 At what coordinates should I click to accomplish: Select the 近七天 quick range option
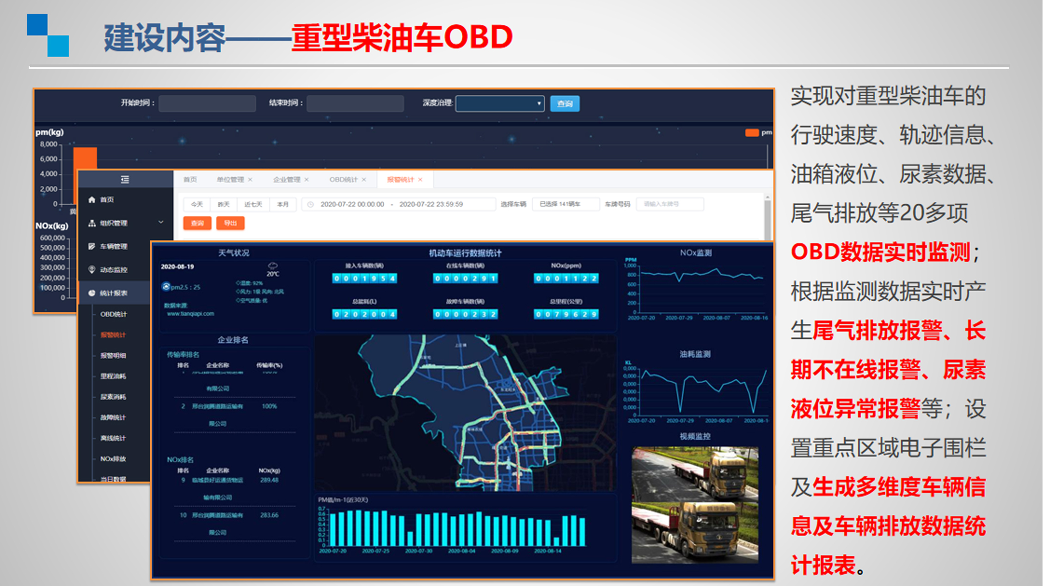[253, 204]
